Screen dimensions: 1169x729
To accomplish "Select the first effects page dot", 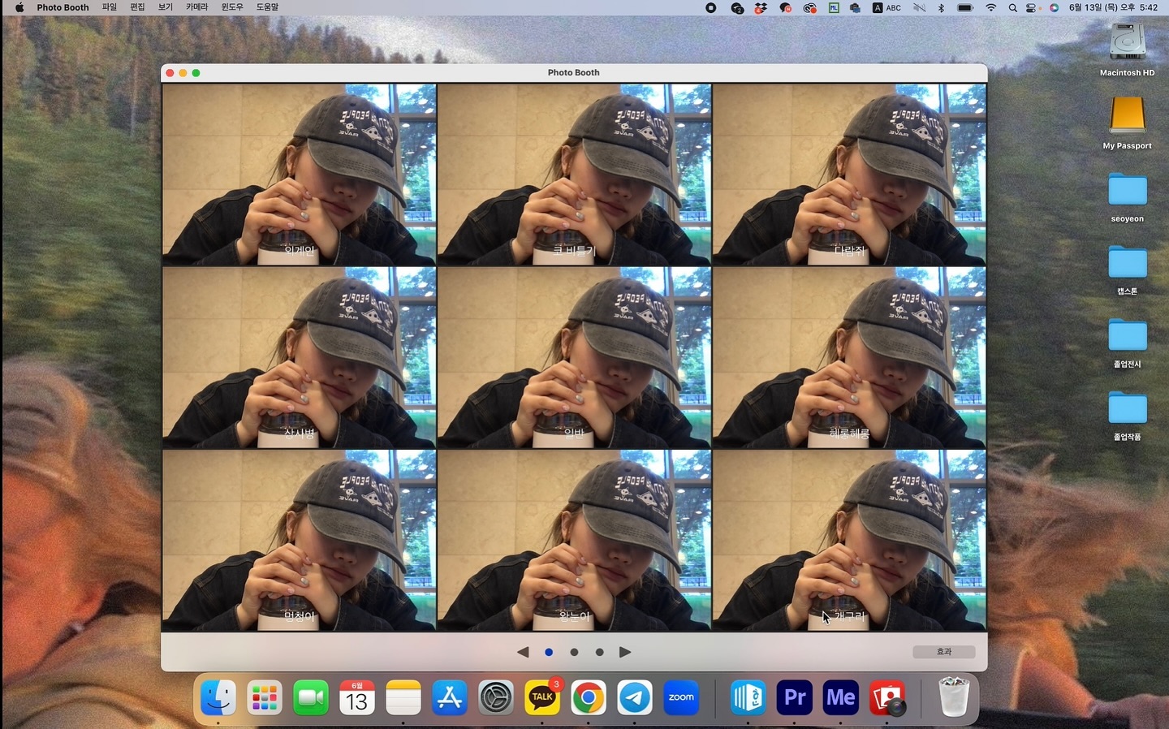I will pyautogui.click(x=549, y=652).
